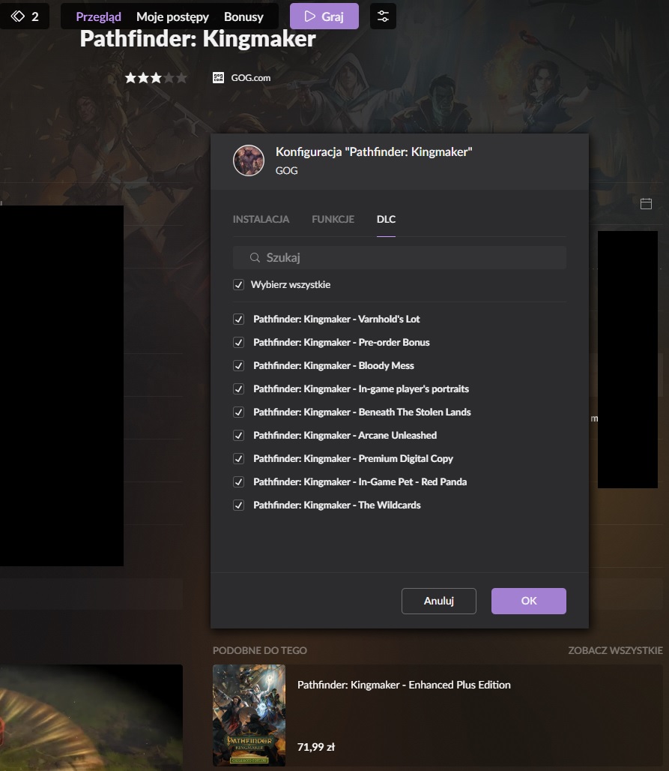
Task: Click the Arcane Unleashed DLC label
Action: (345, 436)
